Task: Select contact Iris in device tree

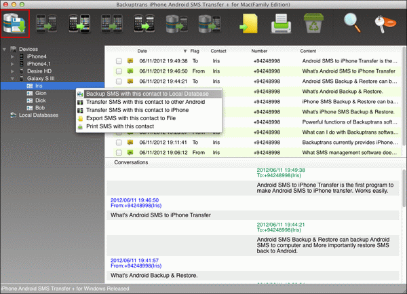Action: click(x=39, y=86)
